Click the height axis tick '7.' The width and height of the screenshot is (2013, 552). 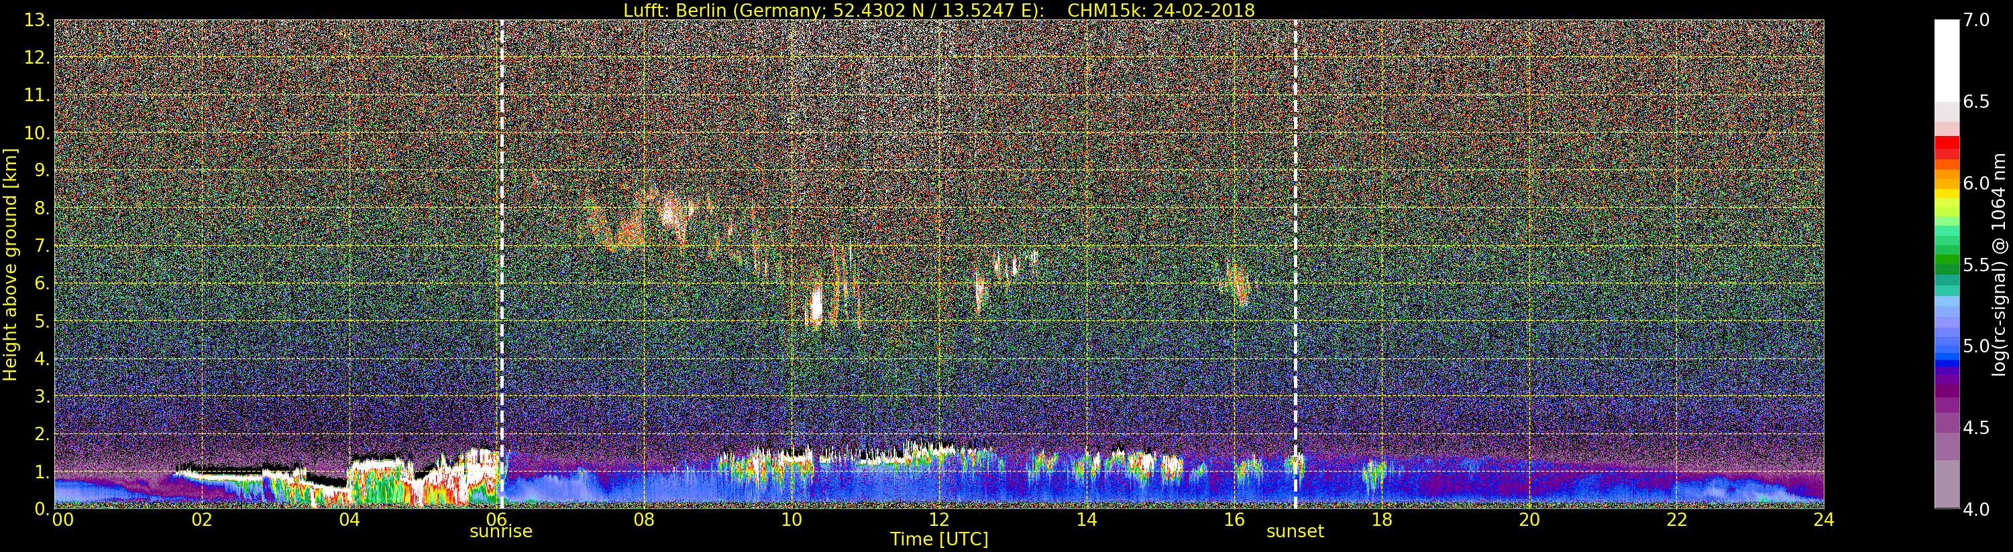click(x=41, y=246)
